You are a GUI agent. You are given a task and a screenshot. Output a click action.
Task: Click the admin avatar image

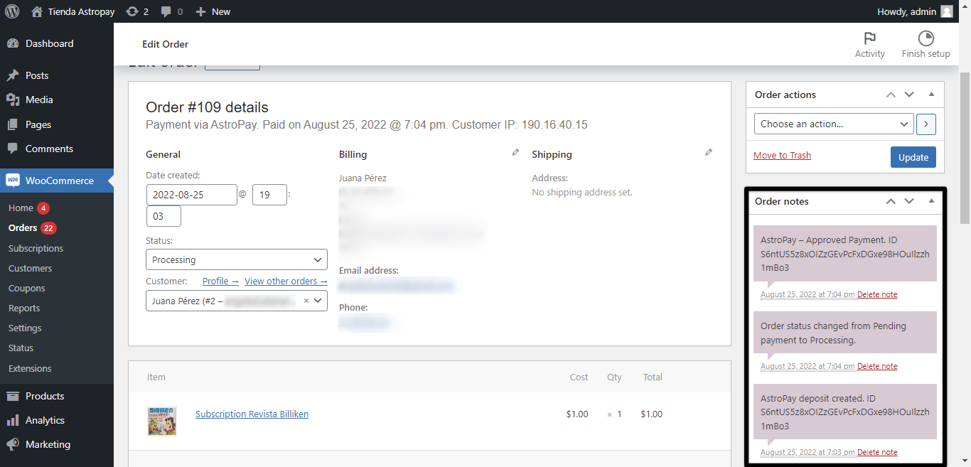[x=947, y=11]
